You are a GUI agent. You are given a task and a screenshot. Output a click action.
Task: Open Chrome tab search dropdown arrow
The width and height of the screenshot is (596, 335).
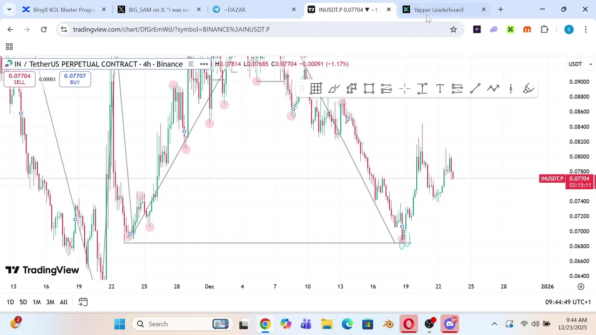pyautogui.click(x=9, y=9)
